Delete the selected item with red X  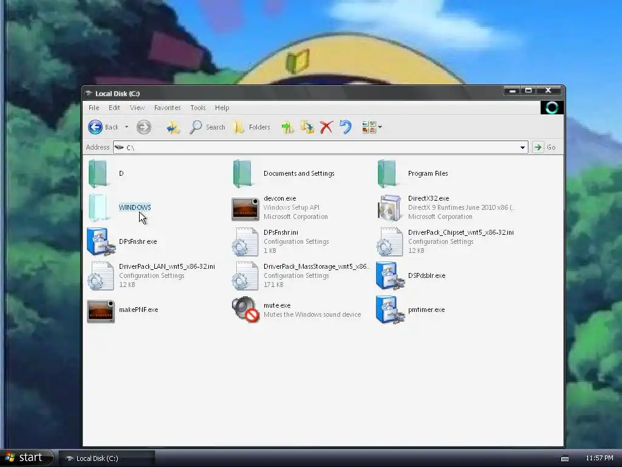coord(326,127)
